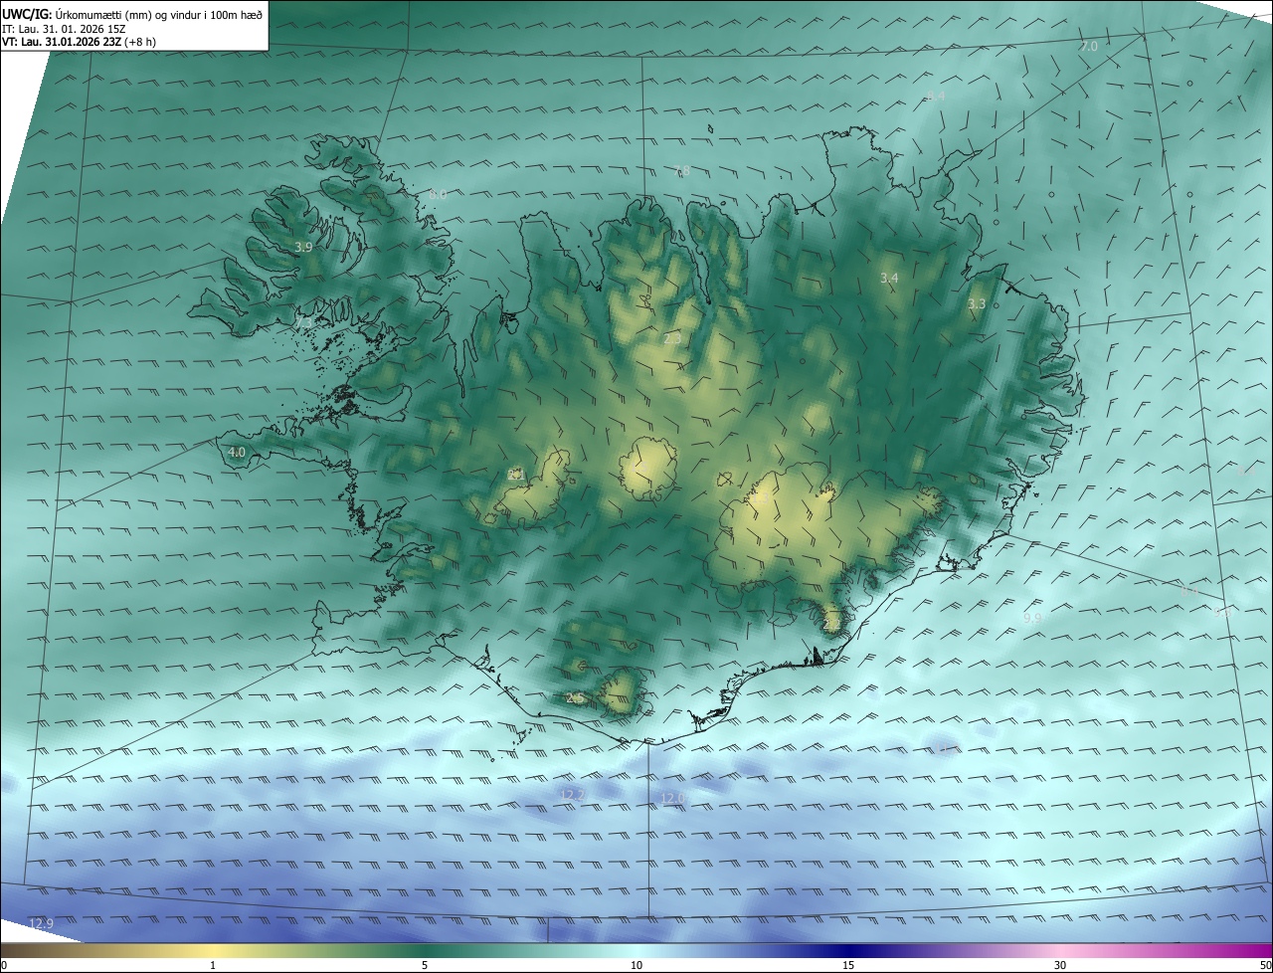The width and height of the screenshot is (1273, 973).
Task: Click the 12.9 value label on the map
Action: [41, 923]
